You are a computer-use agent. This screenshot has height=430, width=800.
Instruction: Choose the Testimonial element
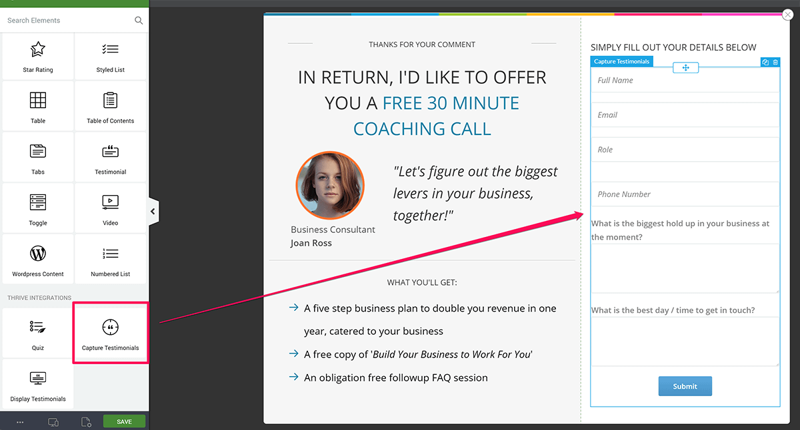(x=110, y=158)
